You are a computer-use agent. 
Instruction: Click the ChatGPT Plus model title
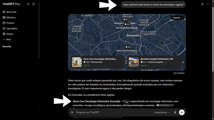pos(12,4)
